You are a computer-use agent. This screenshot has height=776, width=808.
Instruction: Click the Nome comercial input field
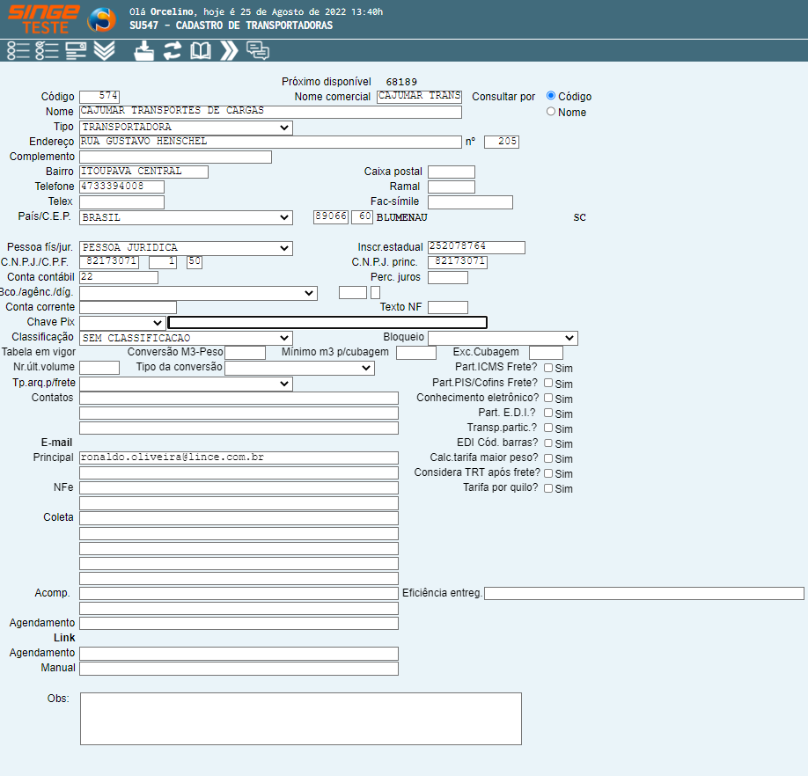tap(420, 96)
